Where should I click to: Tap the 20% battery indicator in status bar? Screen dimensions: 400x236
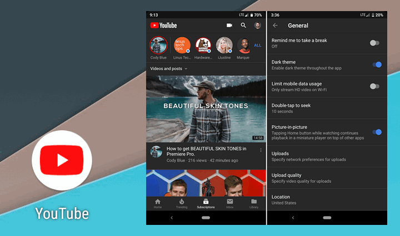[377, 15]
